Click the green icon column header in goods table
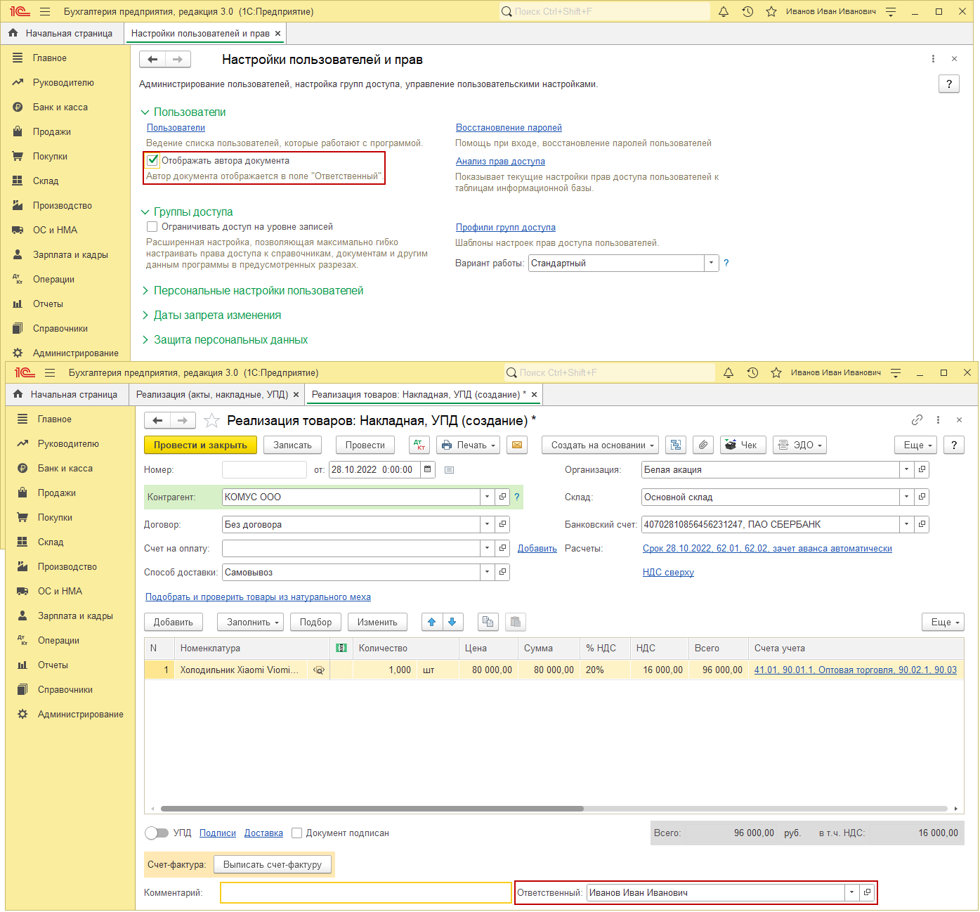The height and width of the screenshot is (912, 980). [341, 648]
